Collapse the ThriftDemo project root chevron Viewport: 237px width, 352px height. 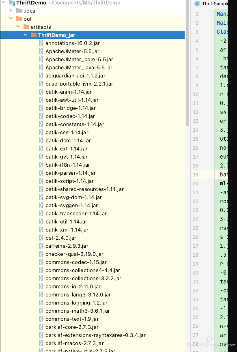coord(4,2)
